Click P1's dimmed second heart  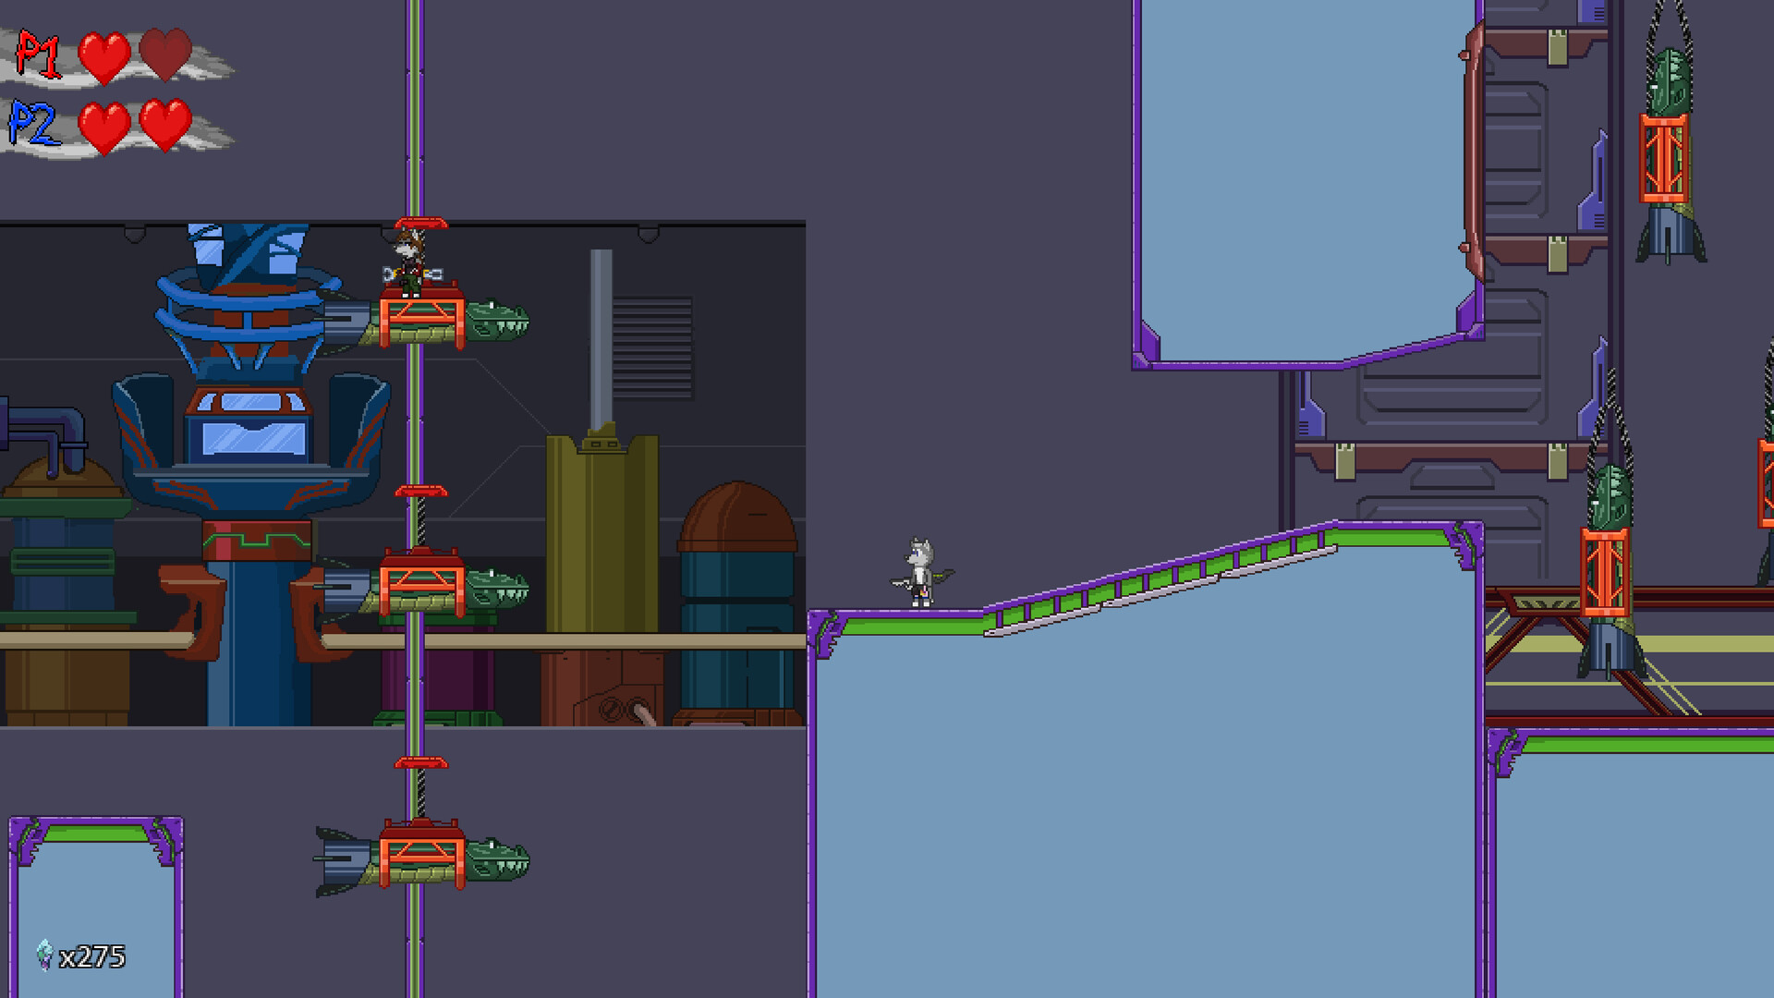[165, 55]
